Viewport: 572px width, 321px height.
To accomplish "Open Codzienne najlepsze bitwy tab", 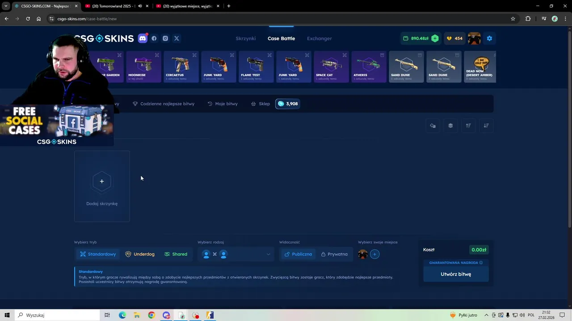I will (x=164, y=104).
